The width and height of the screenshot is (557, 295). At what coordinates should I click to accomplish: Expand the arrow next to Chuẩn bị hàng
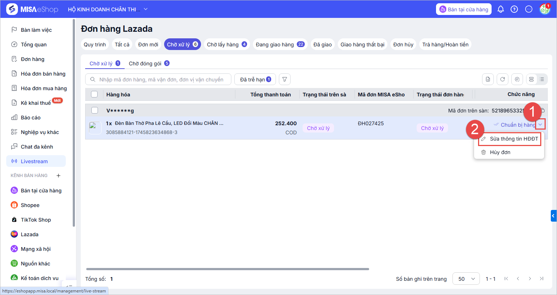pyautogui.click(x=541, y=125)
